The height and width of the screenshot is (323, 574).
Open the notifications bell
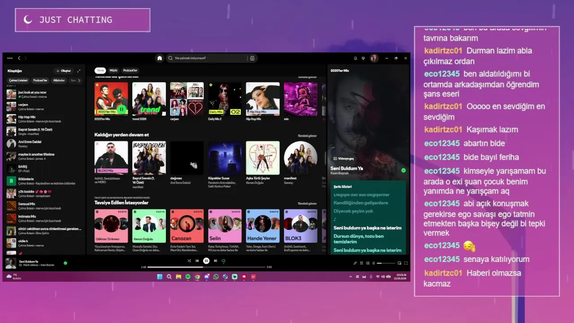(x=356, y=58)
